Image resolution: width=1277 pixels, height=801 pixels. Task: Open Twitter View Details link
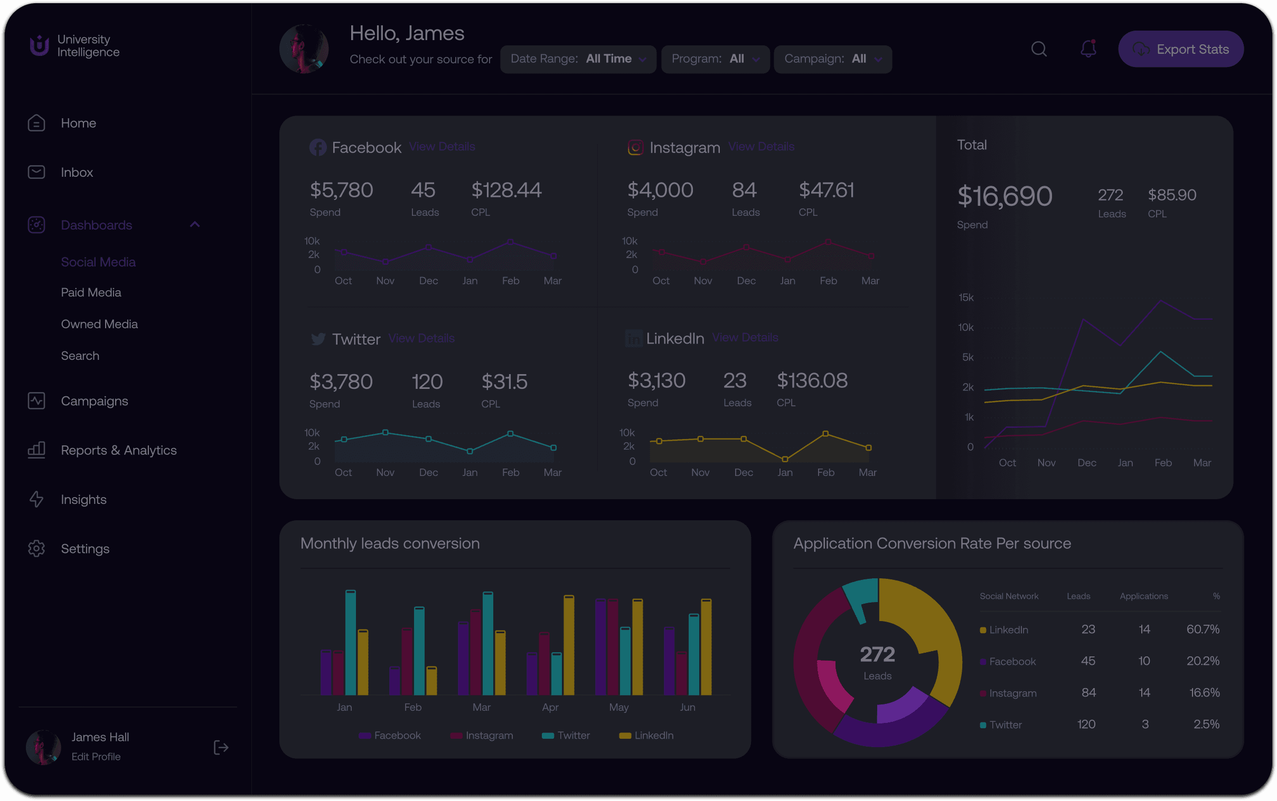pyautogui.click(x=421, y=339)
